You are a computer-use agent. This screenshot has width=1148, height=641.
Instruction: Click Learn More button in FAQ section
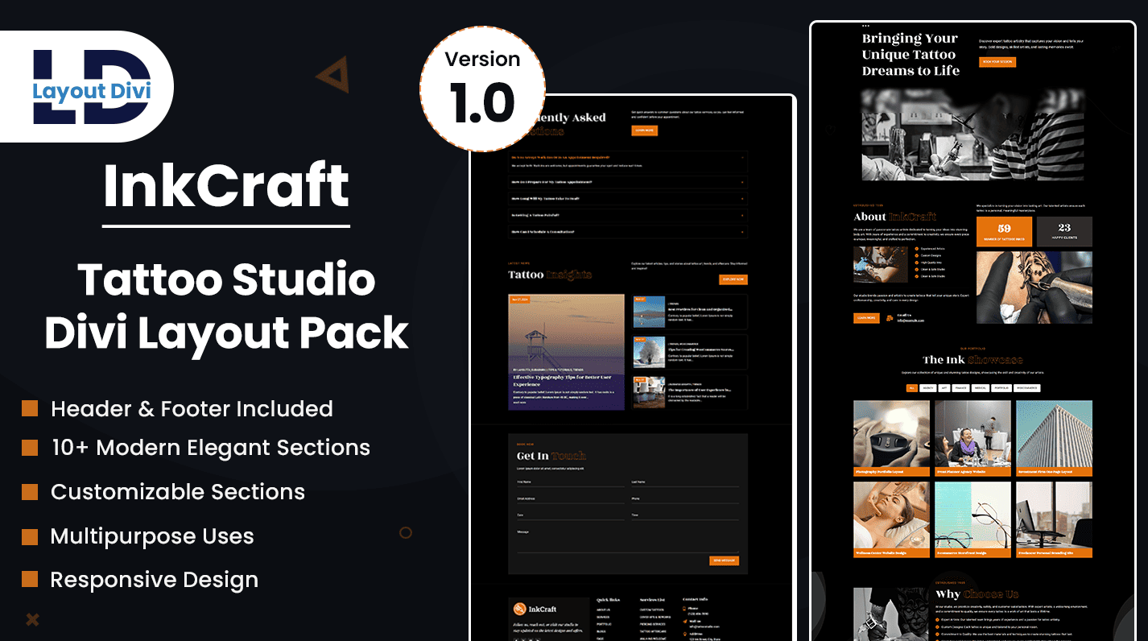click(x=644, y=130)
